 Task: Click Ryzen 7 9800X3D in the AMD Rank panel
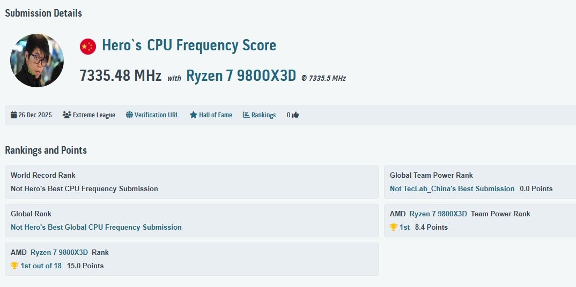click(59, 252)
